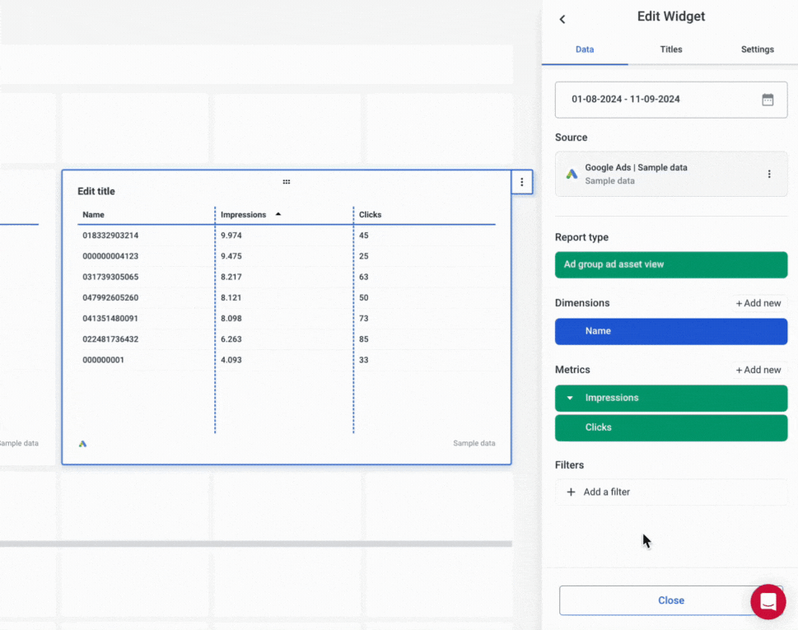Open the date range selector field

click(x=659, y=99)
